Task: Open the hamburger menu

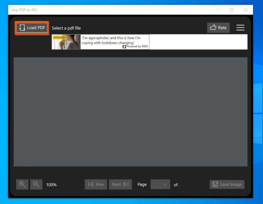Action: point(240,28)
